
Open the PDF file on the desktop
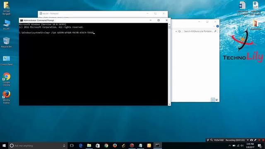coord(255,8)
